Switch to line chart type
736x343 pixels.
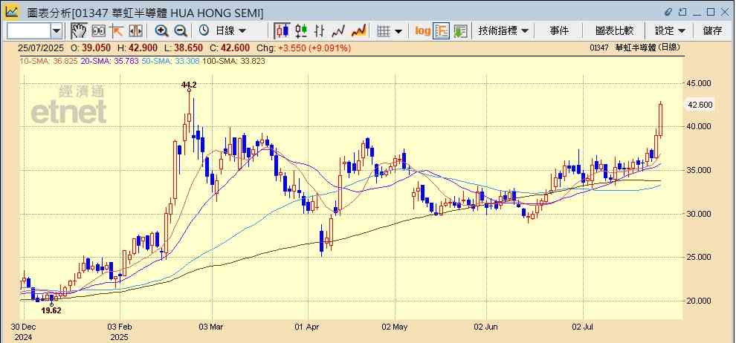pos(338,31)
